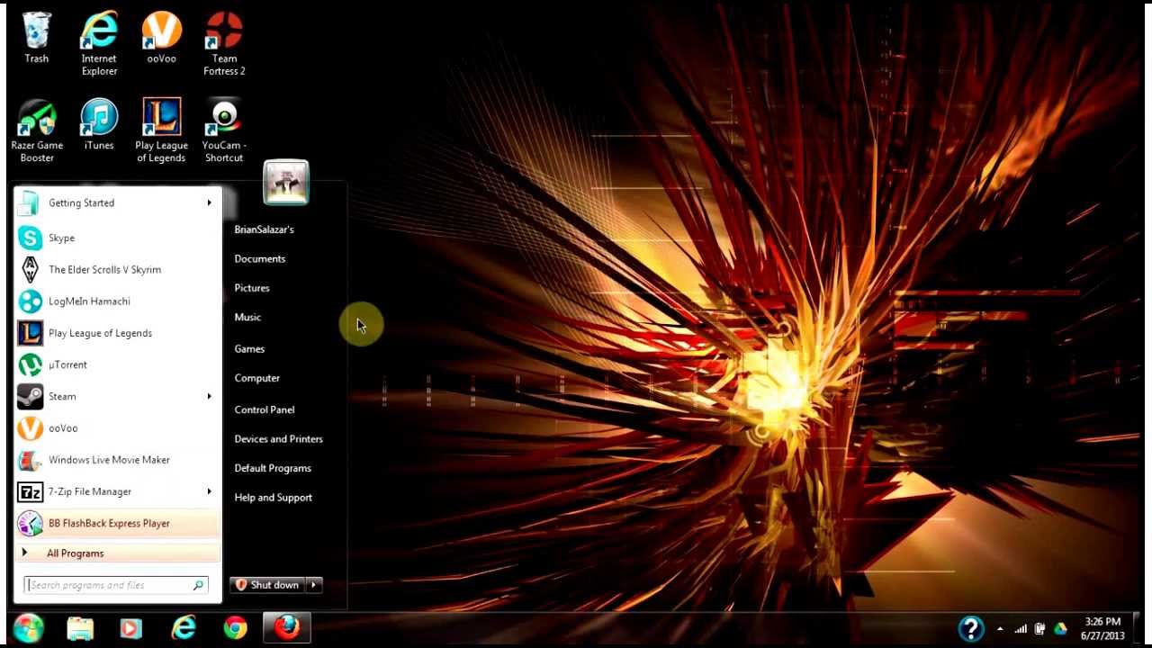Open Windows Explorer from taskbar
The image size is (1152, 648).
[79, 628]
